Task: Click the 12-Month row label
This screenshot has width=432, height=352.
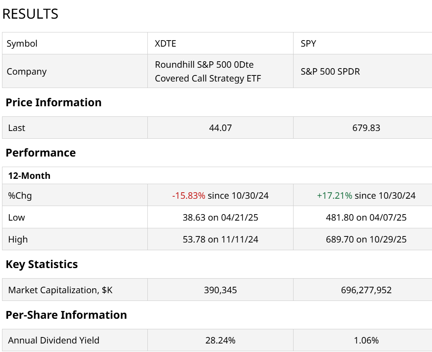Action: 29,176
